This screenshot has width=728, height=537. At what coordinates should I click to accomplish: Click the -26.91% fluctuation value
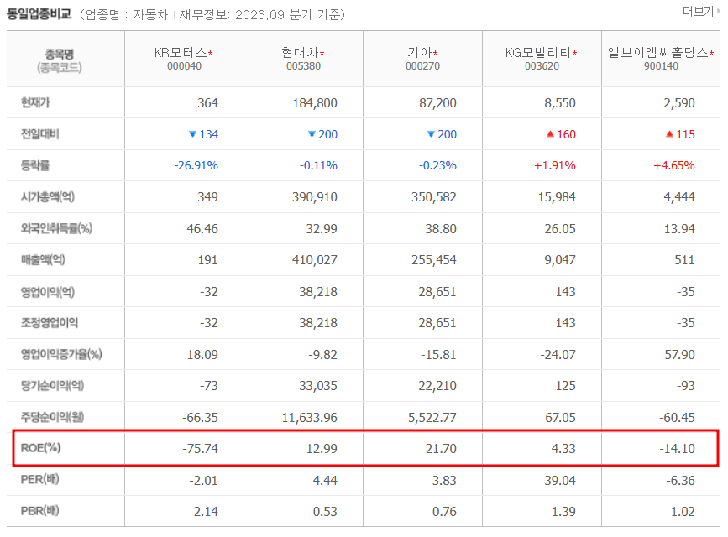tap(196, 165)
